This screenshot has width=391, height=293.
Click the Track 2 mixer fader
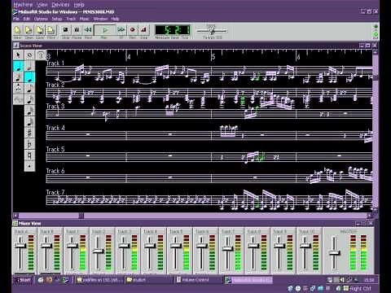point(98,251)
